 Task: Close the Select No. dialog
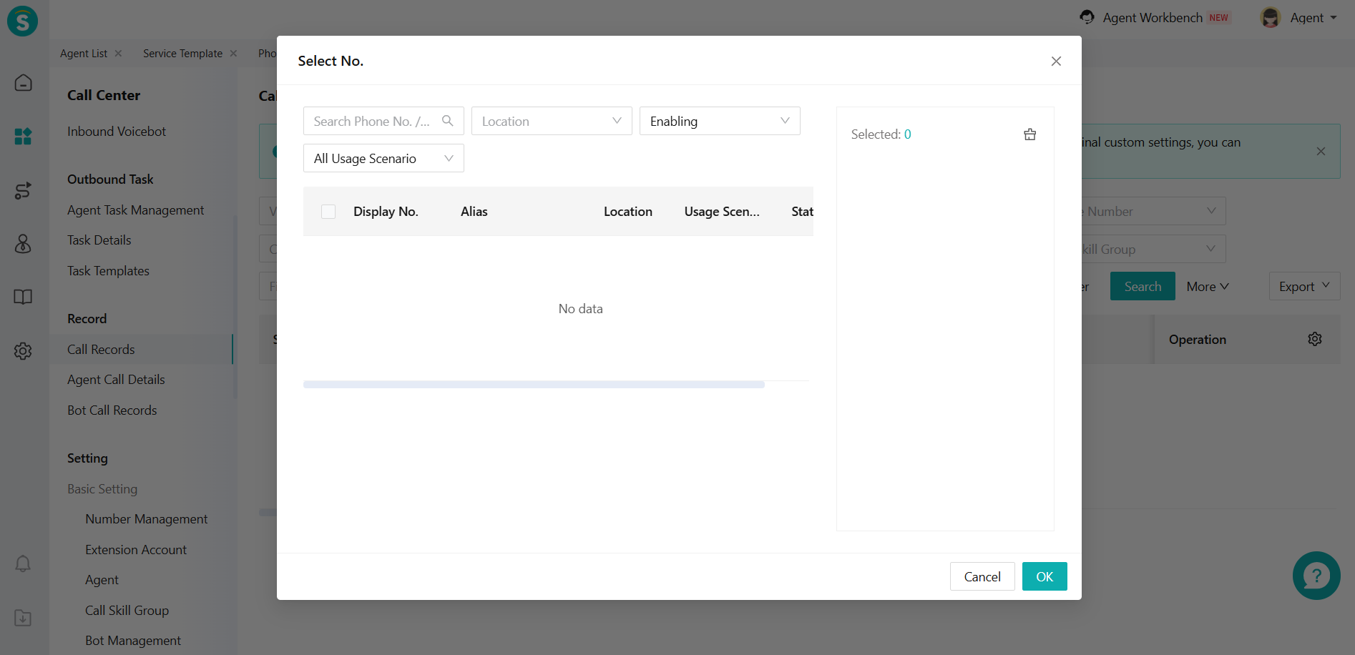tap(1056, 61)
